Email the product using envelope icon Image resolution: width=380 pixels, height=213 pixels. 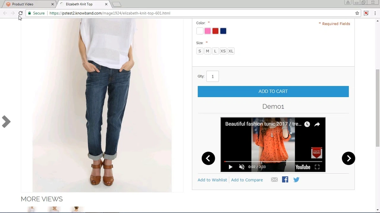[274, 179]
